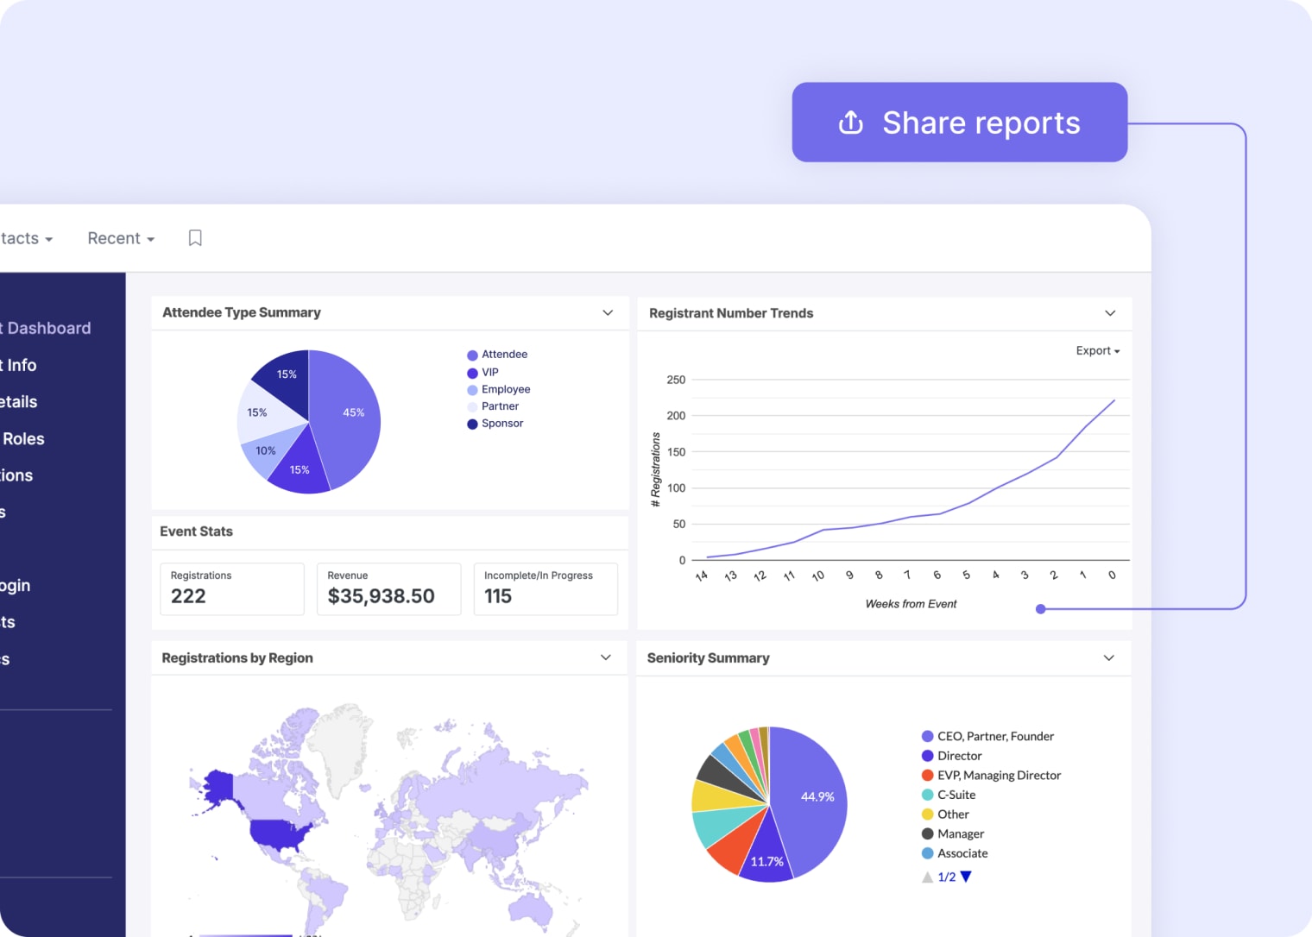
Task: Select the Roles sidebar link
Action: pyautogui.click(x=22, y=438)
